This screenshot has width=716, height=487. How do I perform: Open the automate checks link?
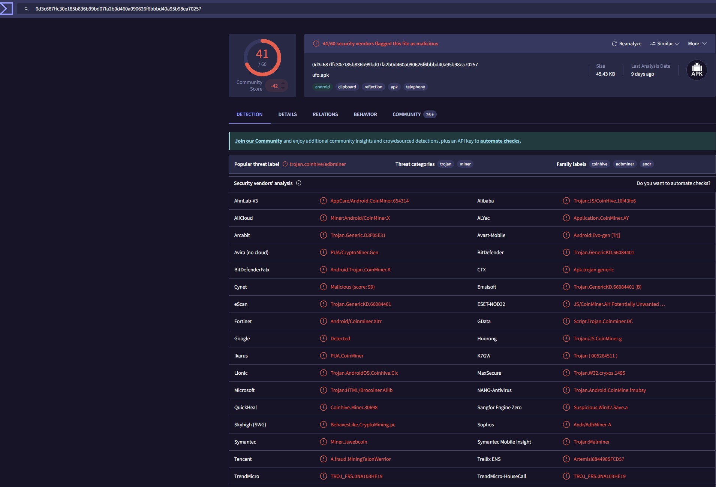pyautogui.click(x=500, y=141)
